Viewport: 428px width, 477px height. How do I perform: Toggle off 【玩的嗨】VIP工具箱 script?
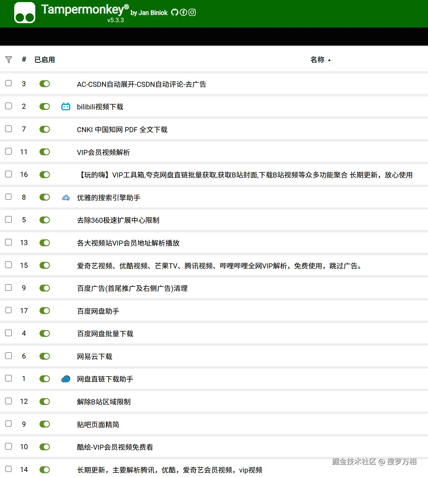tap(45, 175)
